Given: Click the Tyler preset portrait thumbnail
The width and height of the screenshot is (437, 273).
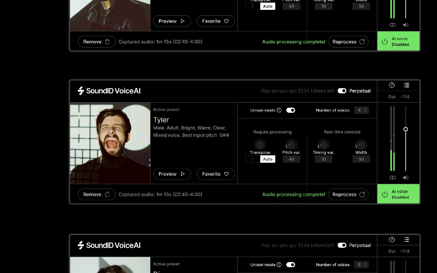Looking at the screenshot, I should (110, 143).
